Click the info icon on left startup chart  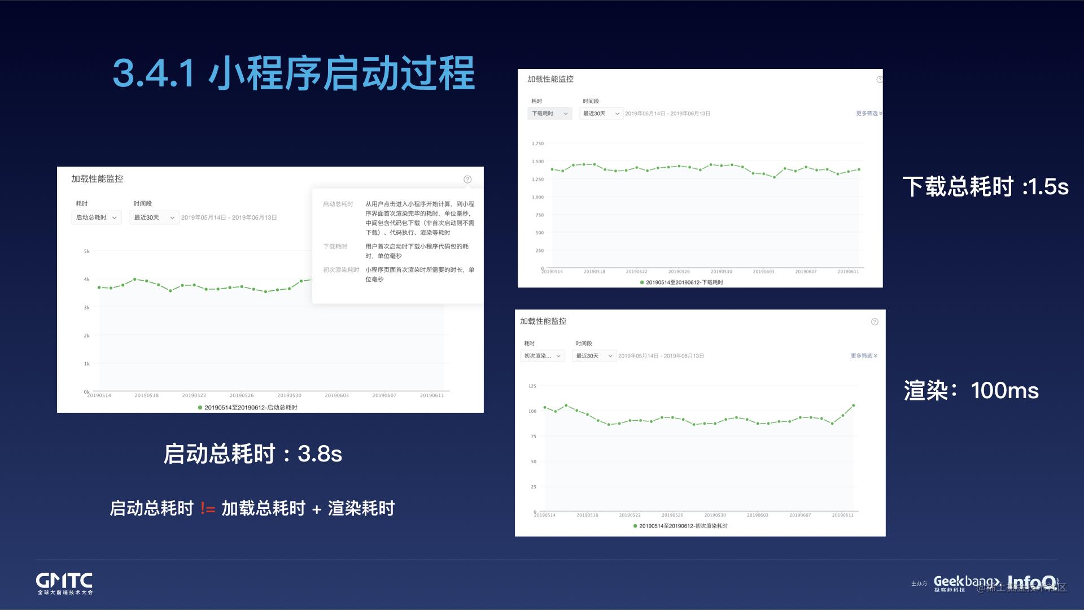(469, 180)
